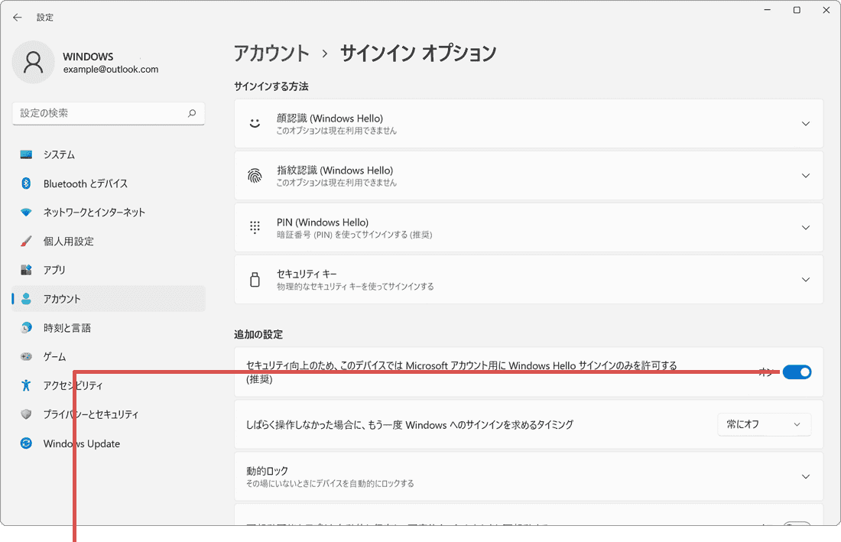Screen dimensions: 841x542
Task: Disable the Windows Hello サインインのみを許可する toggle
Action: 797,372
